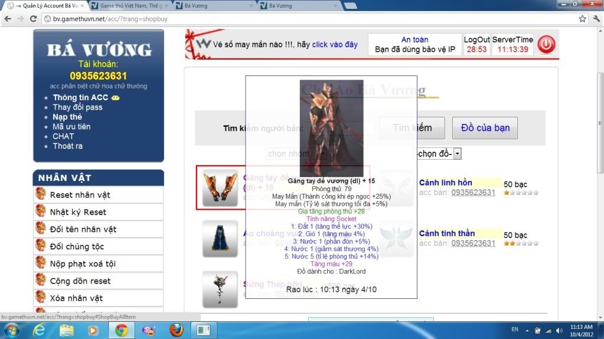Select Đổi tên nhân vật menu item
This screenshot has height=339, width=604.
[x=98, y=229]
